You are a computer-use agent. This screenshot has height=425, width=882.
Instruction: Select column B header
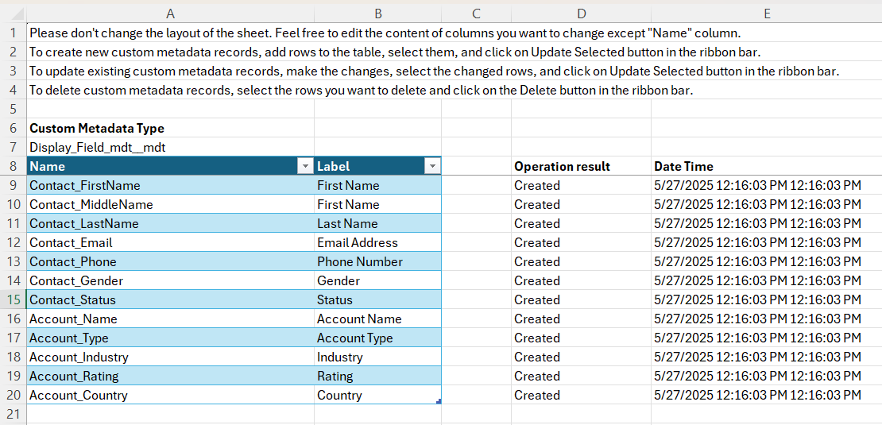coord(377,14)
